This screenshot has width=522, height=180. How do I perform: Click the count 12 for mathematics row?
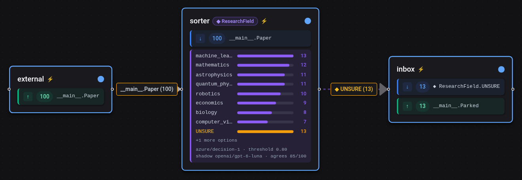303,65
